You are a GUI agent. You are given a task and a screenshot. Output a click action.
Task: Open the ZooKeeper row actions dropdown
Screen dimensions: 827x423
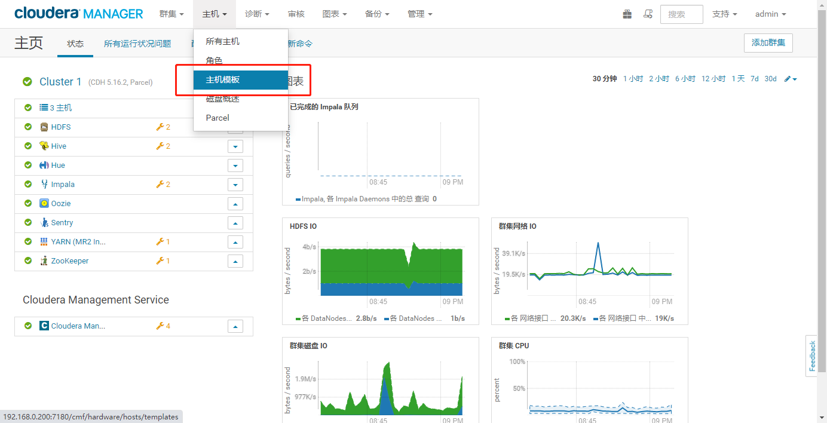click(x=235, y=261)
